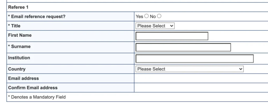Click the Country label text
The image size is (268, 105).
tap(17, 69)
